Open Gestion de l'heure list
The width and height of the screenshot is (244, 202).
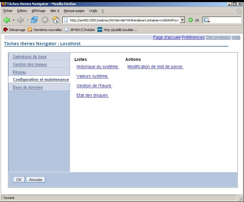tap(94, 86)
